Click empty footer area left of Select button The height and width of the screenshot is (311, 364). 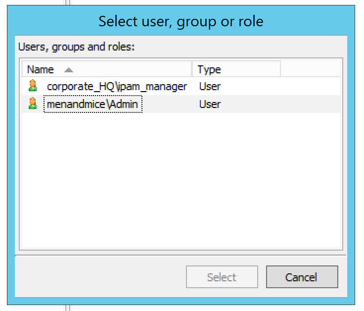click(99, 277)
